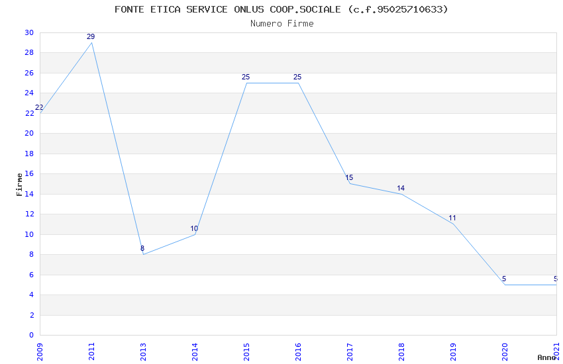The height and width of the screenshot is (364, 563).
Task: Click the data label 25 above the 2016 point
Action: point(297,77)
